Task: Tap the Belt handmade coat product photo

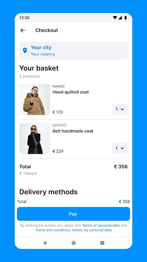Action: click(35, 139)
